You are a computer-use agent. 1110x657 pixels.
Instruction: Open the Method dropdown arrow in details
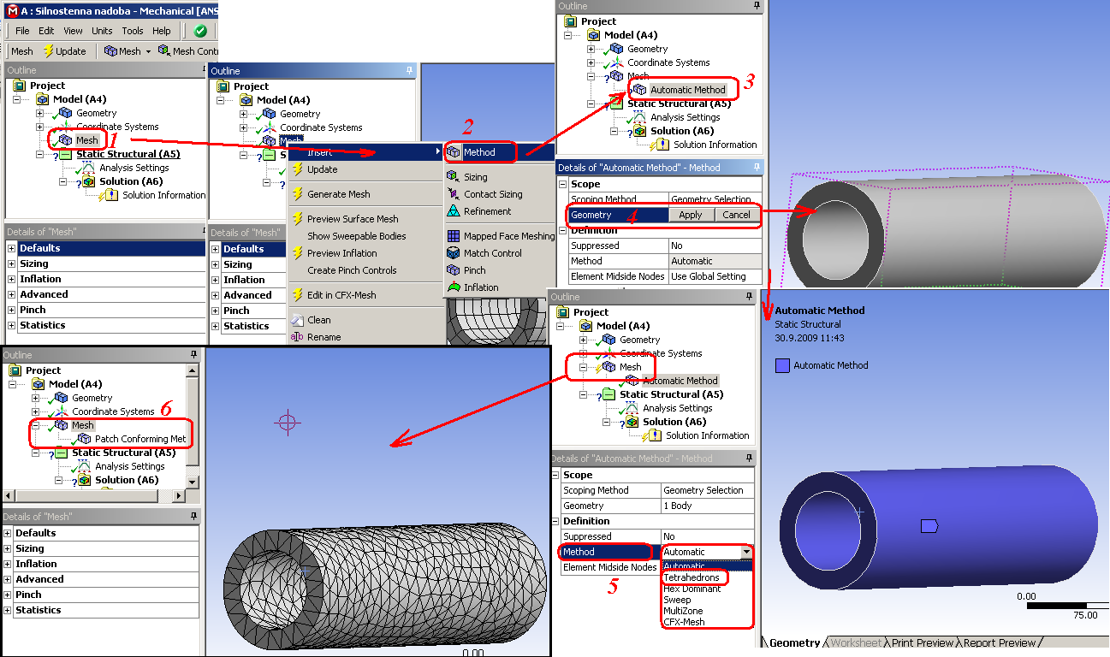click(x=746, y=552)
